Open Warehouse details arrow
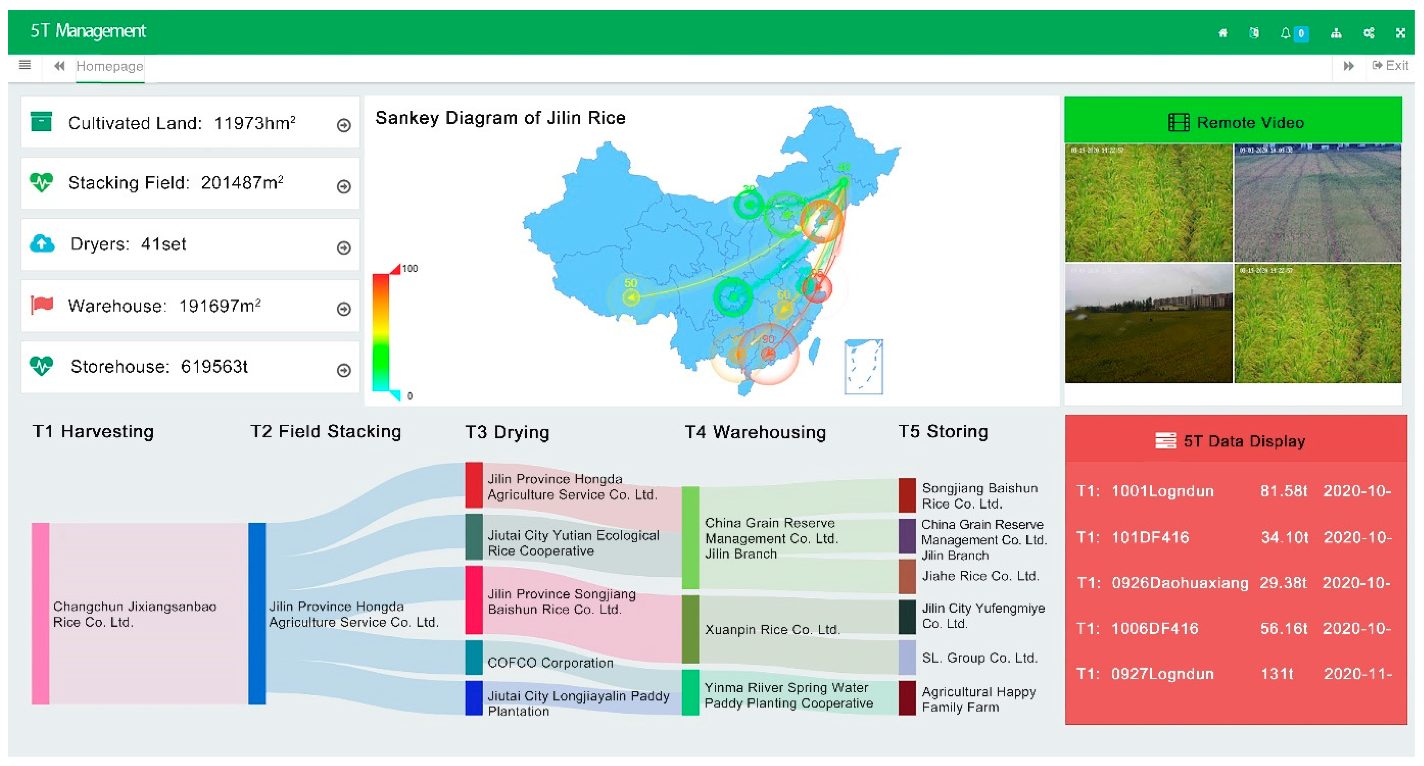The height and width of the screenshot is (766, 1424). point(344,309)
